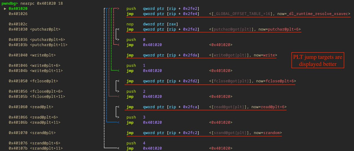Click the '[read@got[plt]], now=read@plt+6' annotation
The image size is (354, 151).
249,107
